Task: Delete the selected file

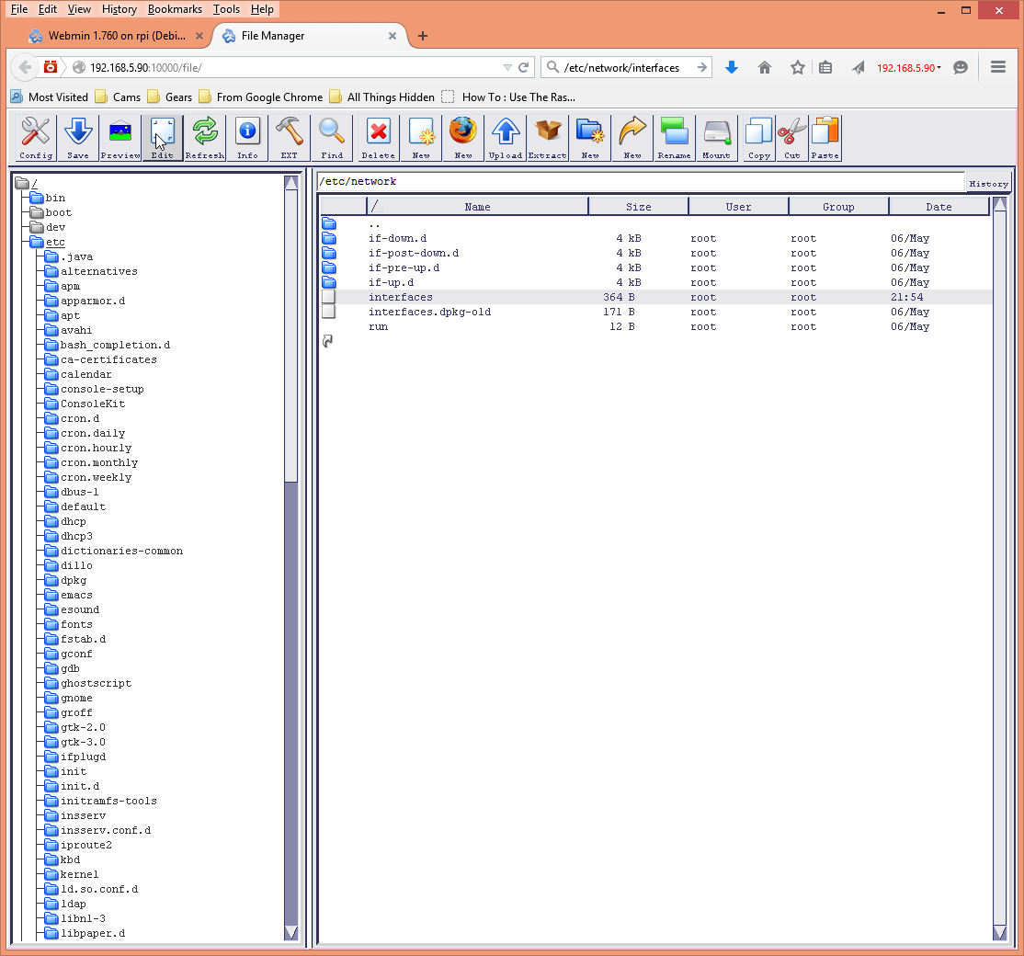Action: coord(378,136)
